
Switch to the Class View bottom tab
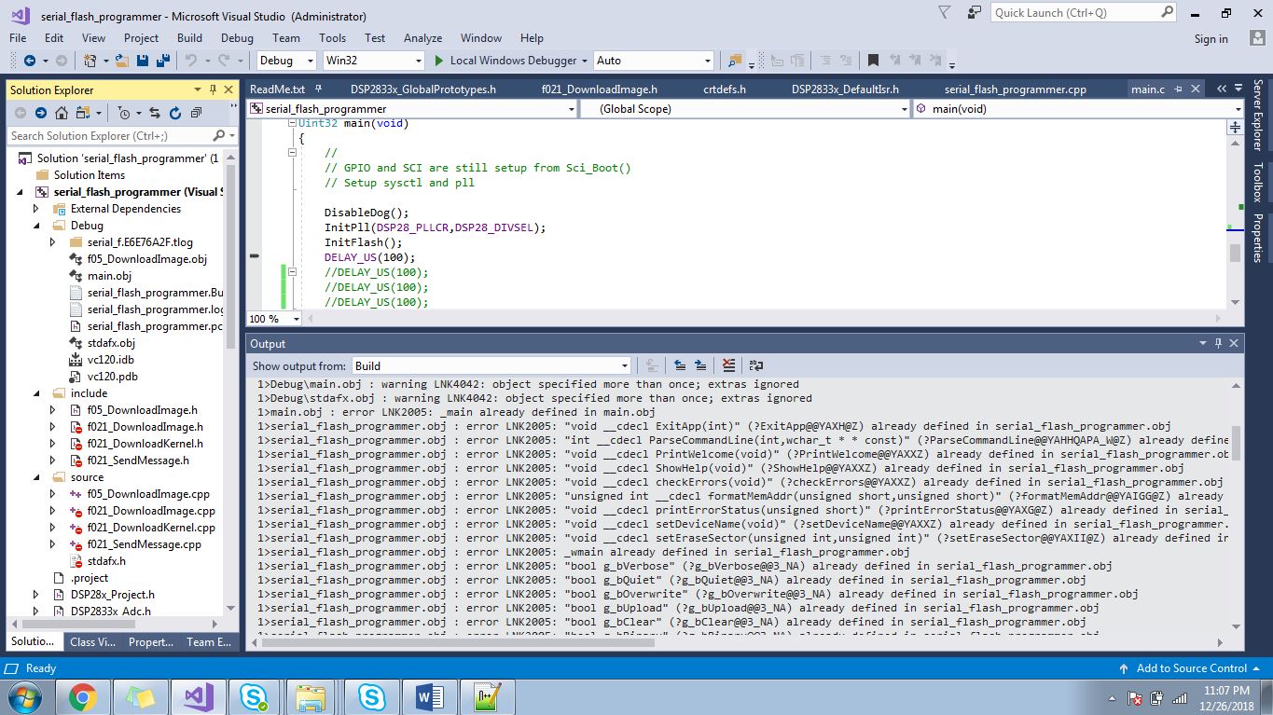[x=92, y=641]
